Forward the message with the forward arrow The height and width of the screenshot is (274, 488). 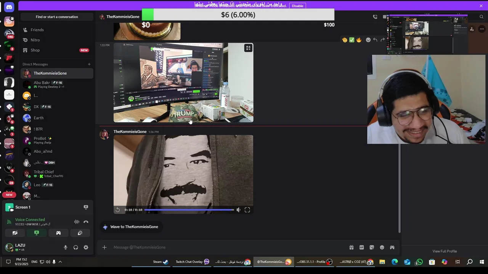383,40
